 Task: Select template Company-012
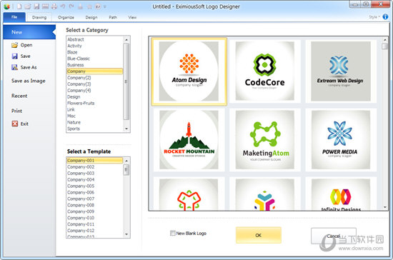[x=95, y=231]
